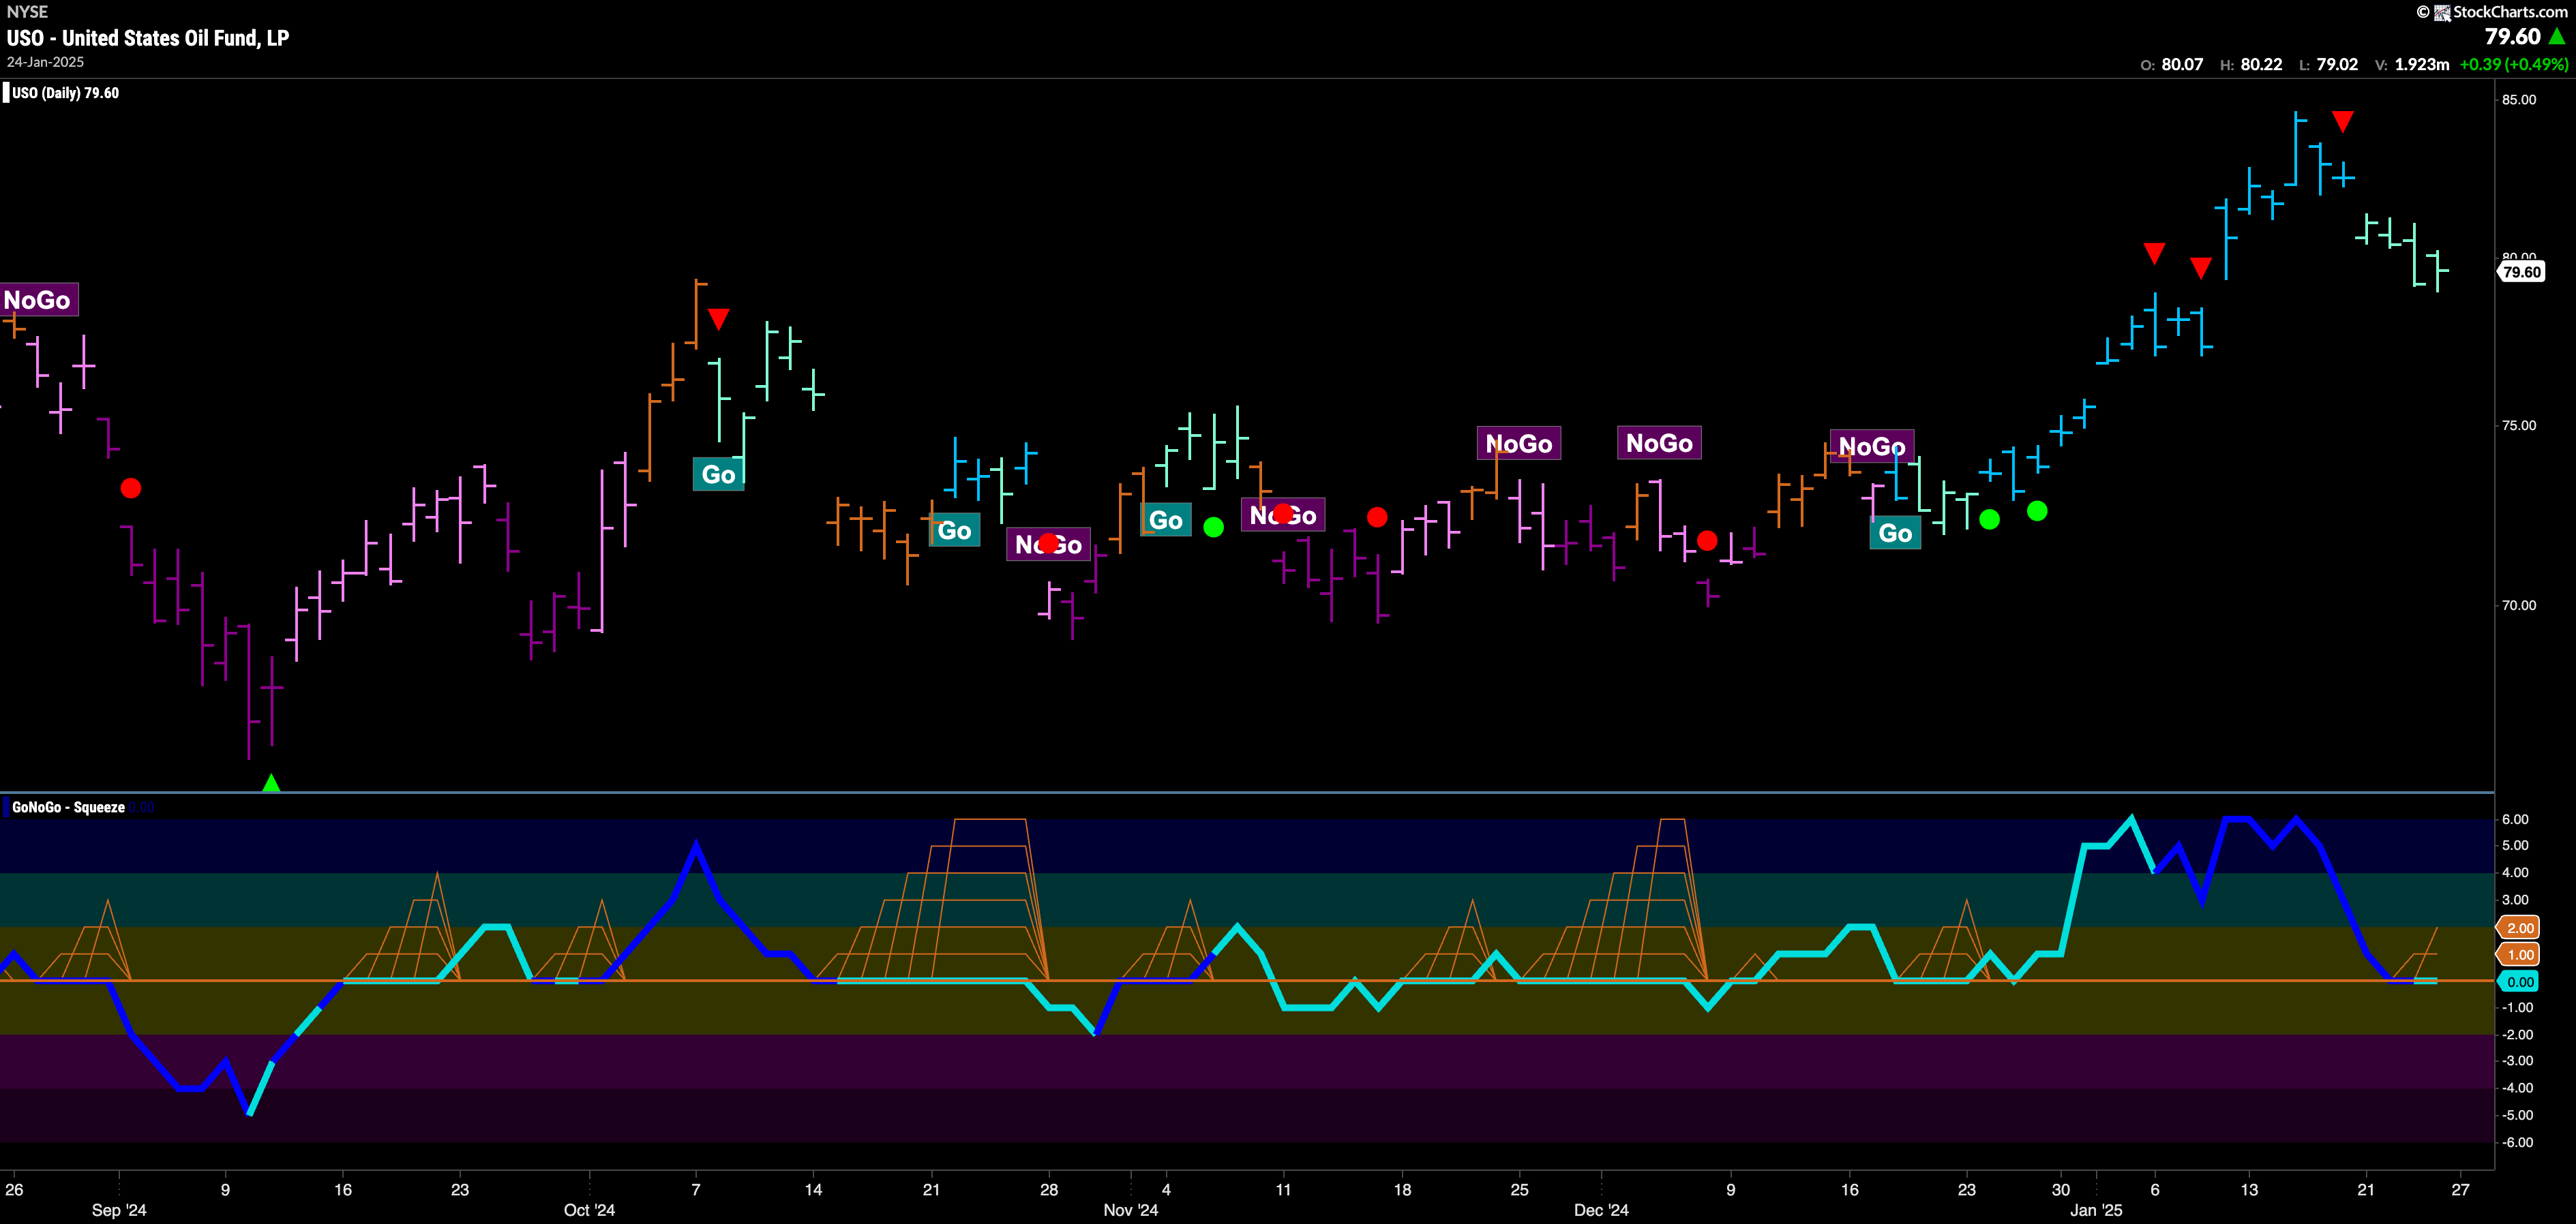Click the 'GoNoGo - Squeeze' panel label

68,808
